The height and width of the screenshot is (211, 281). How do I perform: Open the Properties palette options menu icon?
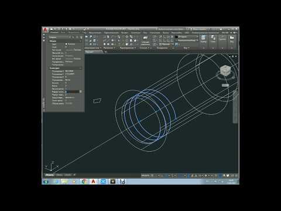44,40
